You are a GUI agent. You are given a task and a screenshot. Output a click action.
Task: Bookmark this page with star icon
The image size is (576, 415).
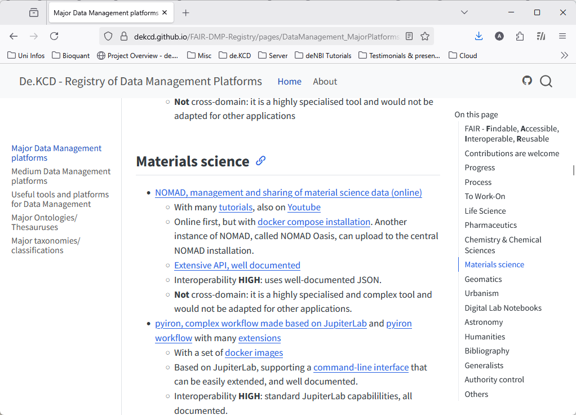pyautogui.click(x=425, y=36)
